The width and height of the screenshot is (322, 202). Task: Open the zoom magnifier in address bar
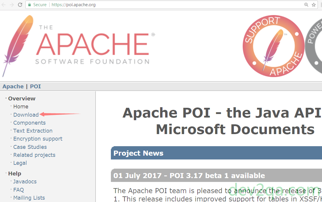coord(306,5)
